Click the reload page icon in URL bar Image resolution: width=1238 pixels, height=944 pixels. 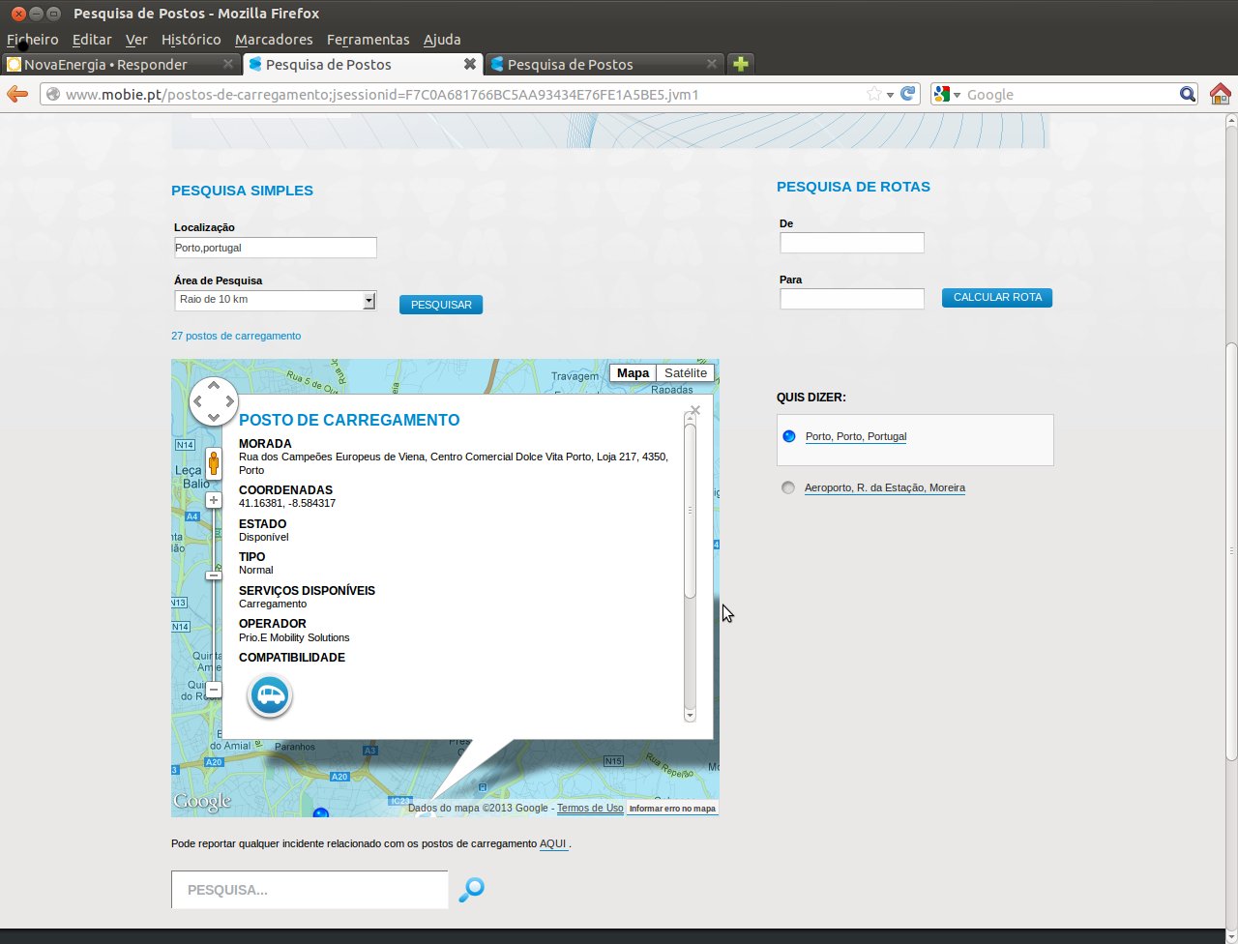pos(907,94)
